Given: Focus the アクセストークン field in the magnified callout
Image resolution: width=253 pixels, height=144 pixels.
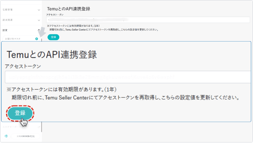Looking at the screenshot, I should 128,77.
